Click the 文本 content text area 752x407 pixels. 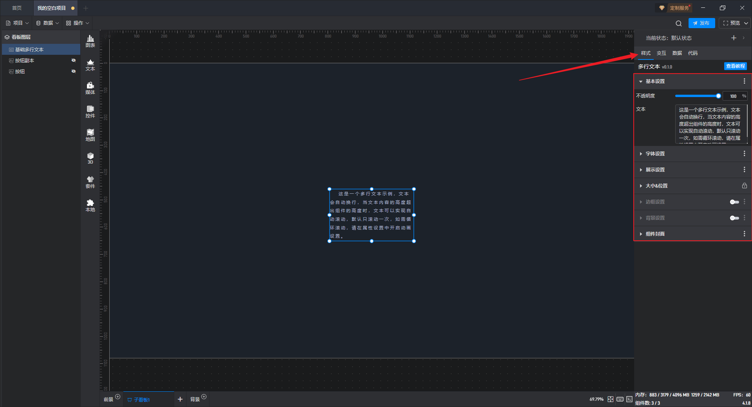(x=711, y=124)
